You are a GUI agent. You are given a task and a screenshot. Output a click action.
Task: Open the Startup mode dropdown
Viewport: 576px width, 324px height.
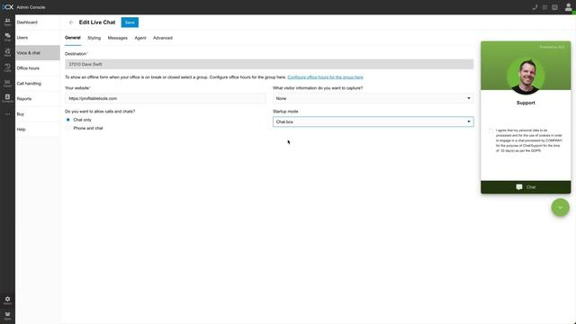pyautogui.click(x=373, y=121)
